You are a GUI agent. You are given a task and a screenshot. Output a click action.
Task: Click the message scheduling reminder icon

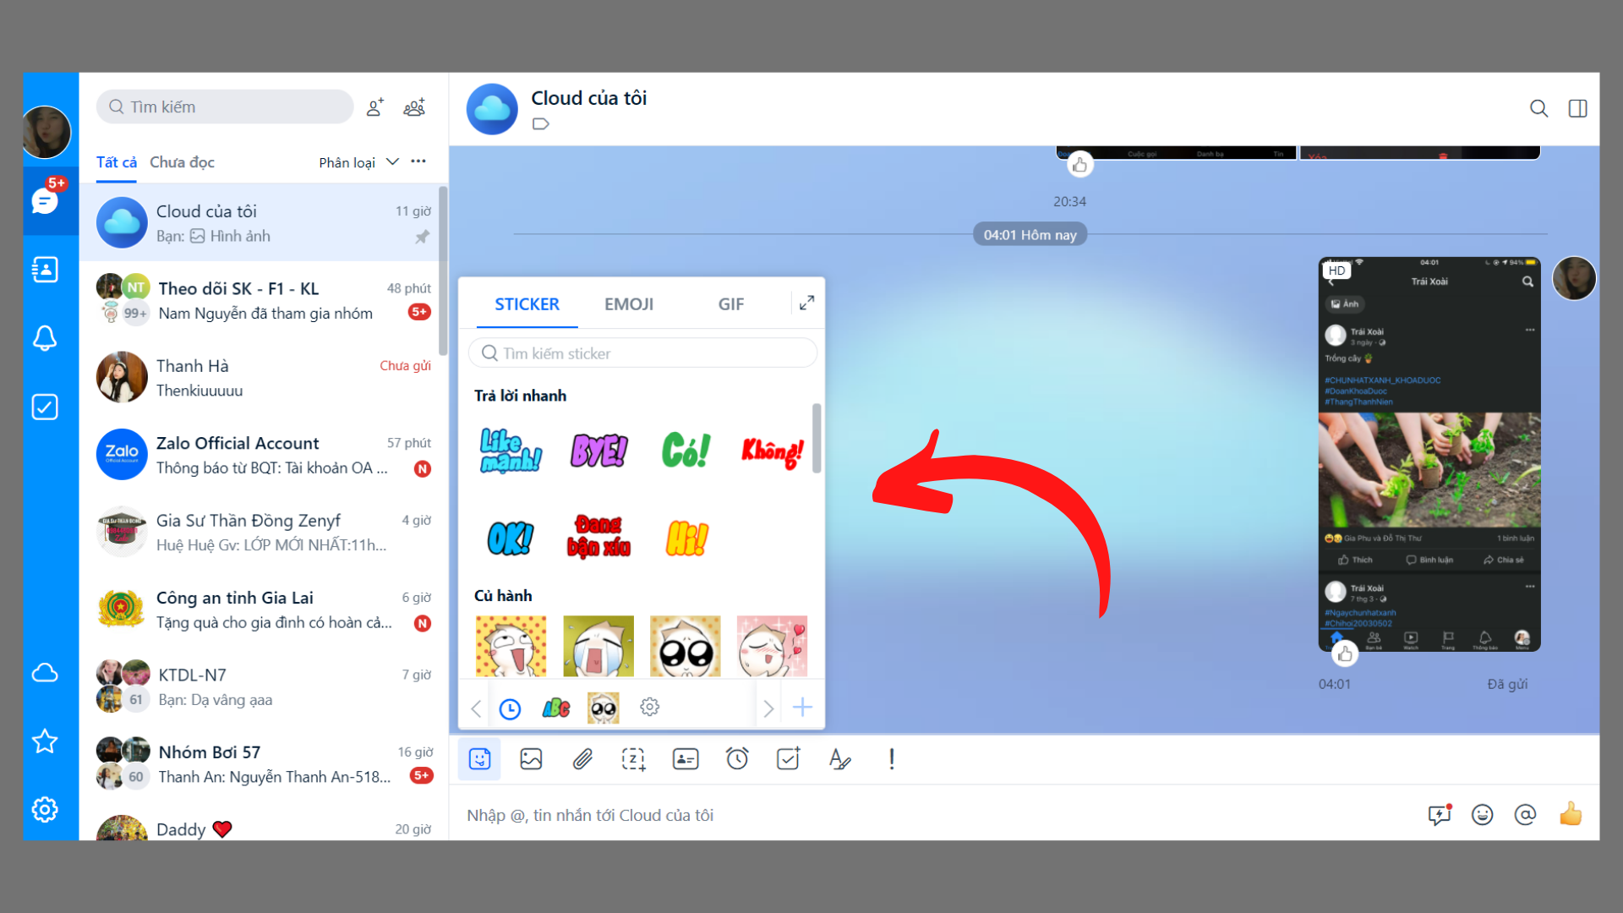[735, 759]
